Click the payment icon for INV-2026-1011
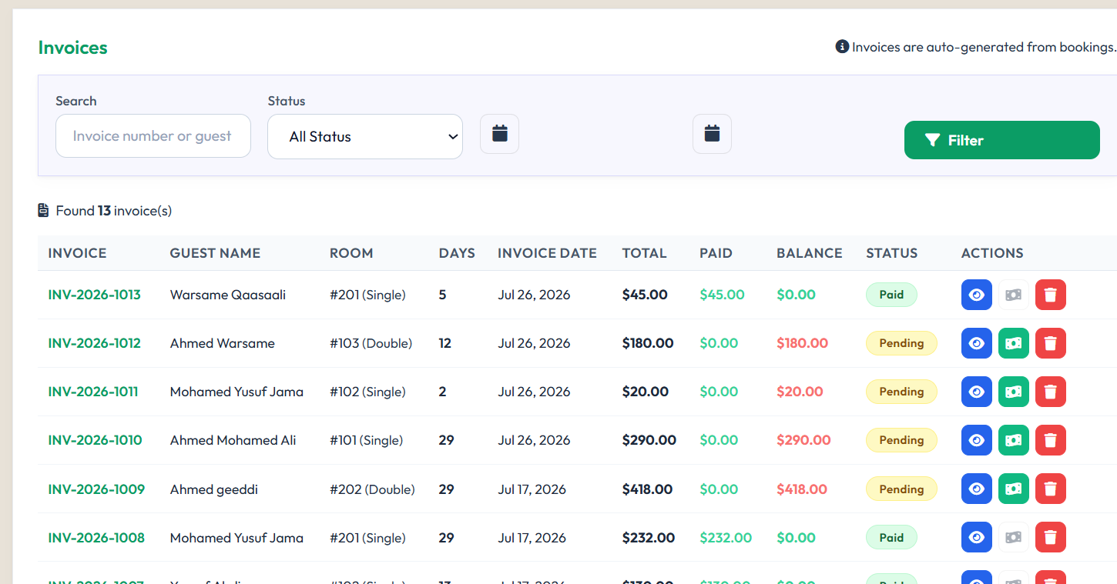 pos(1014,392)
